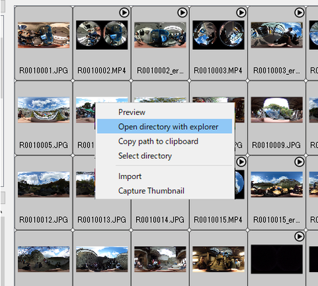Click play icon on R0010015.MP4 tile

[241, 162]
